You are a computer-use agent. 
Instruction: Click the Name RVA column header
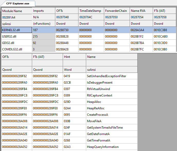pyautogui.click(x=141, y=11)
